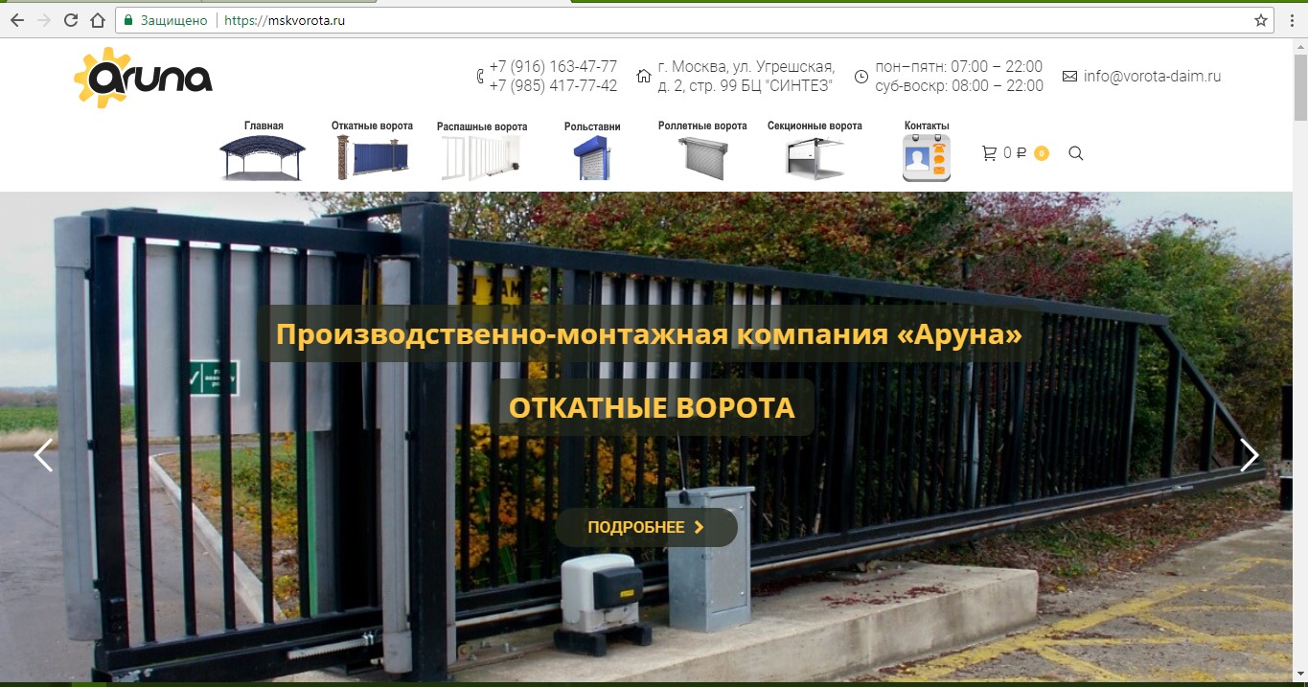Open the Главная menu item

click(x=264, y=126)
